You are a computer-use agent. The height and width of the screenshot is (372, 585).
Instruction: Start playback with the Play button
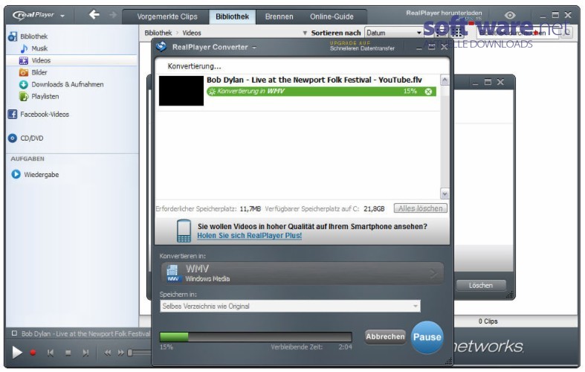point(17,352)
